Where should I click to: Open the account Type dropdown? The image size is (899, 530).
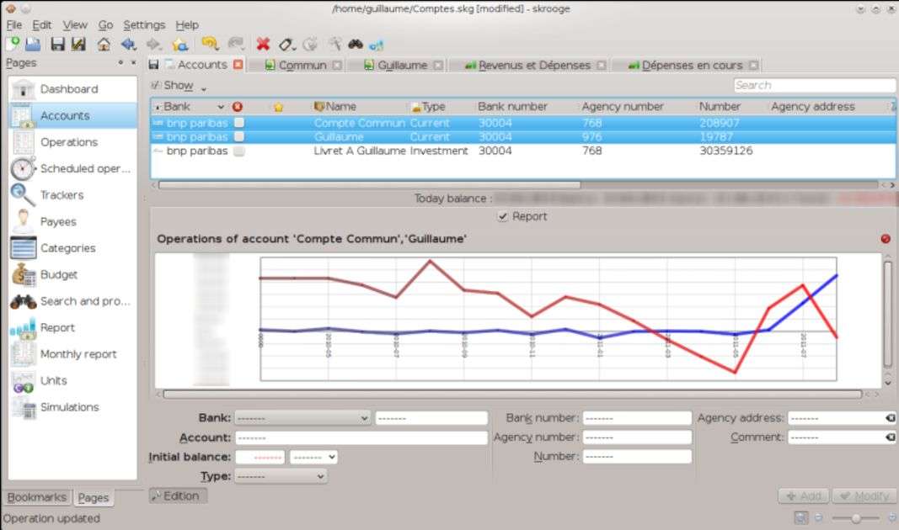pos(281,476)
